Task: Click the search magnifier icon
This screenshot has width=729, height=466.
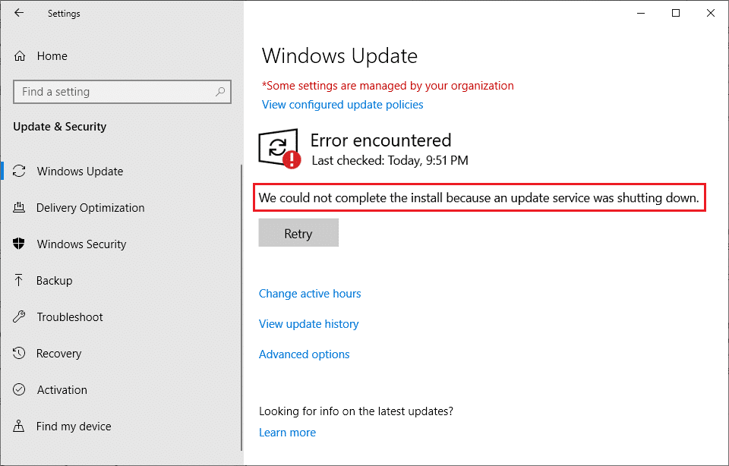Action: [220, 92]
